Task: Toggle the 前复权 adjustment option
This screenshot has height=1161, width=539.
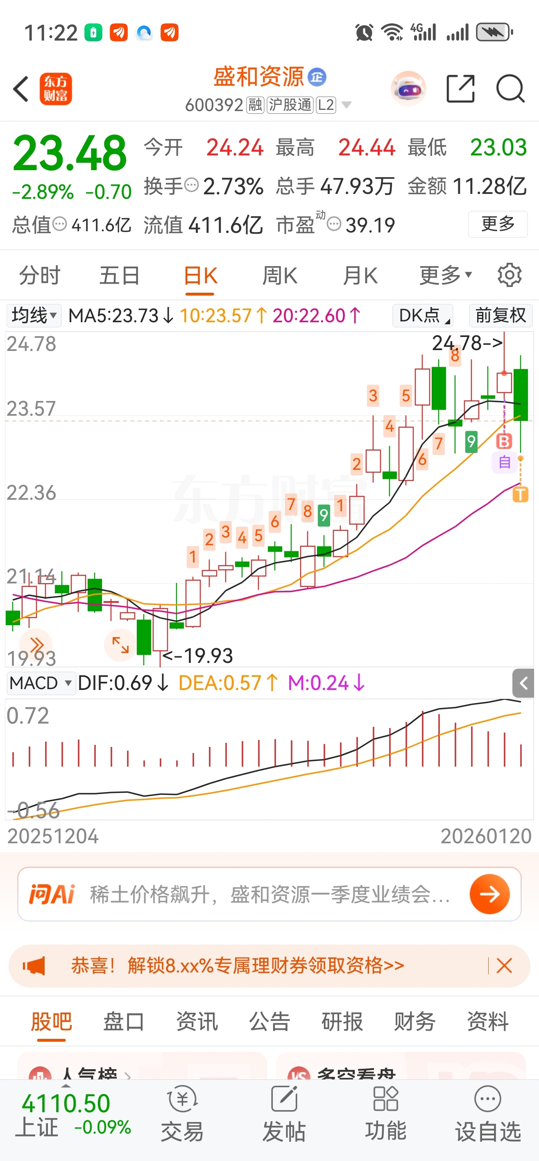Action: 500,315
